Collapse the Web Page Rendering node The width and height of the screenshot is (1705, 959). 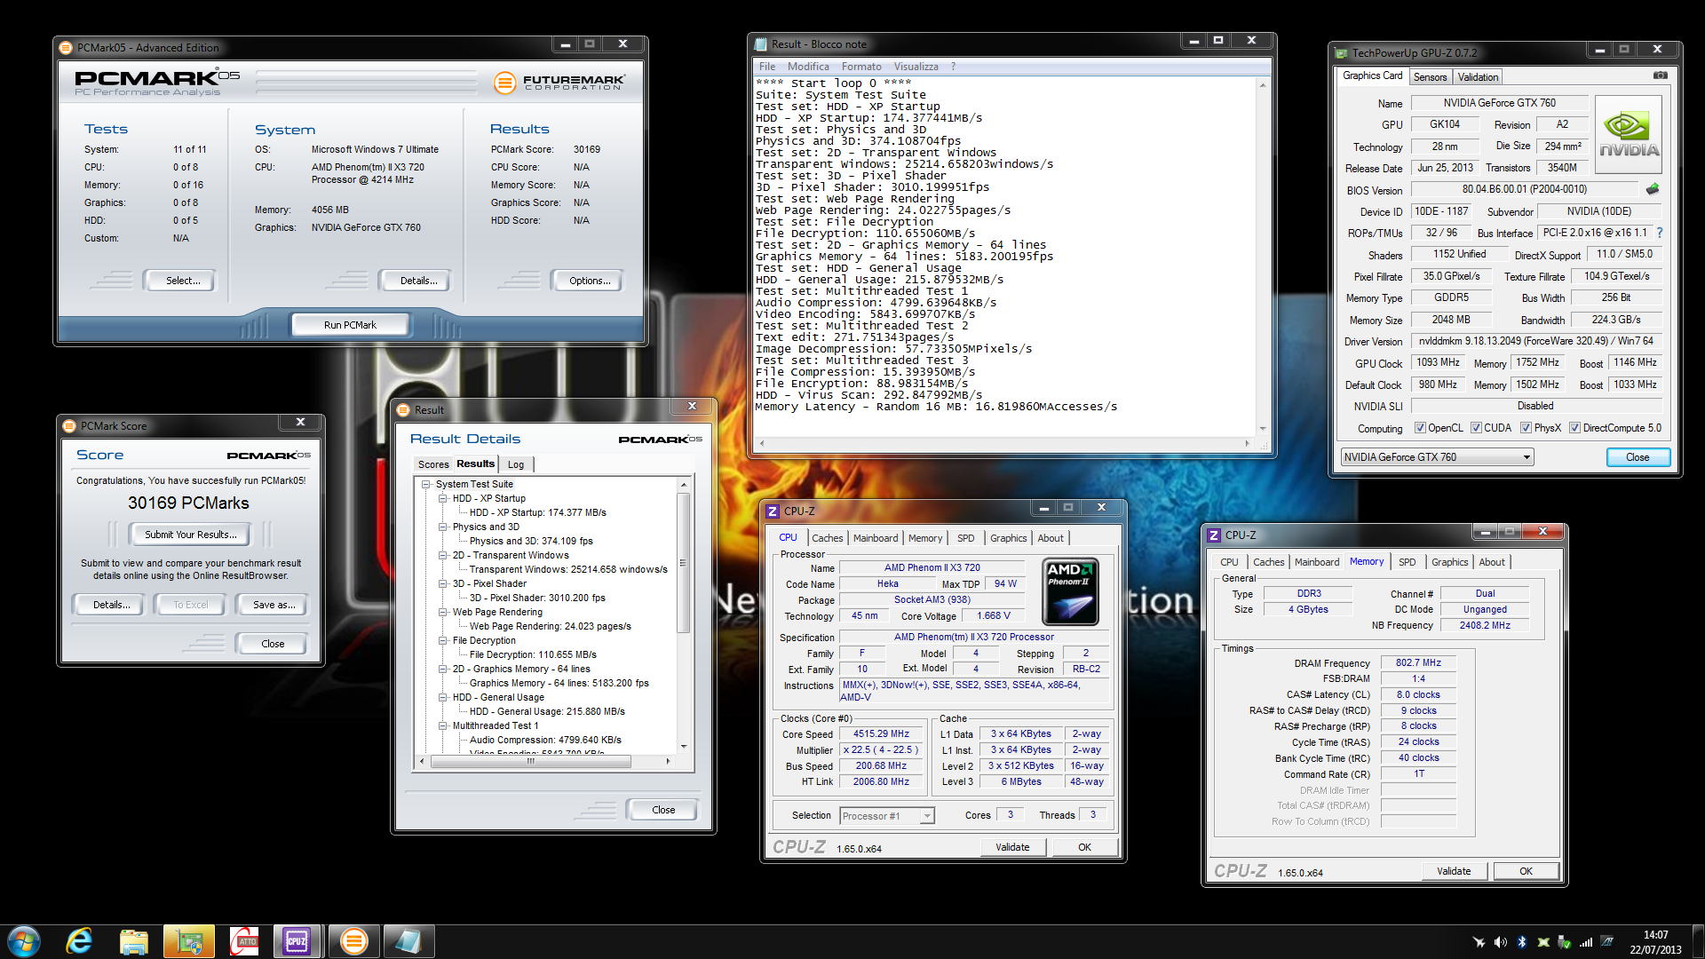(443, 613)
